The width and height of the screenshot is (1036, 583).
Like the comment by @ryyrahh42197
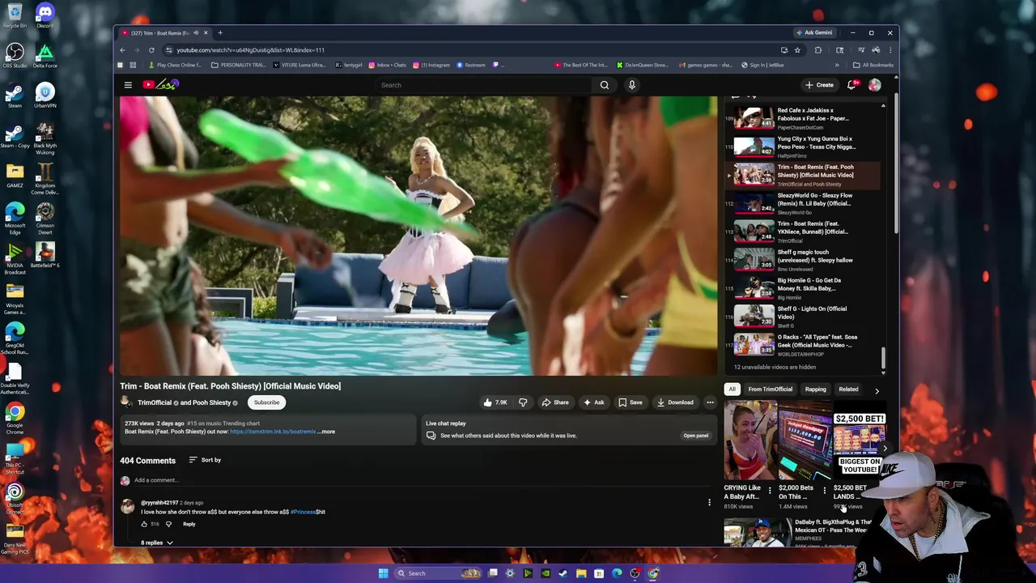145,524
